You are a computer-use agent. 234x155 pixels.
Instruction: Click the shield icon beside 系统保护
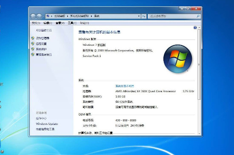[33, 49]
